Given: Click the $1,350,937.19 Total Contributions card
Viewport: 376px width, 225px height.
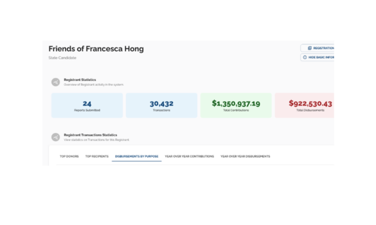Looking at the screenshot, I should click(x=236, y=105).
